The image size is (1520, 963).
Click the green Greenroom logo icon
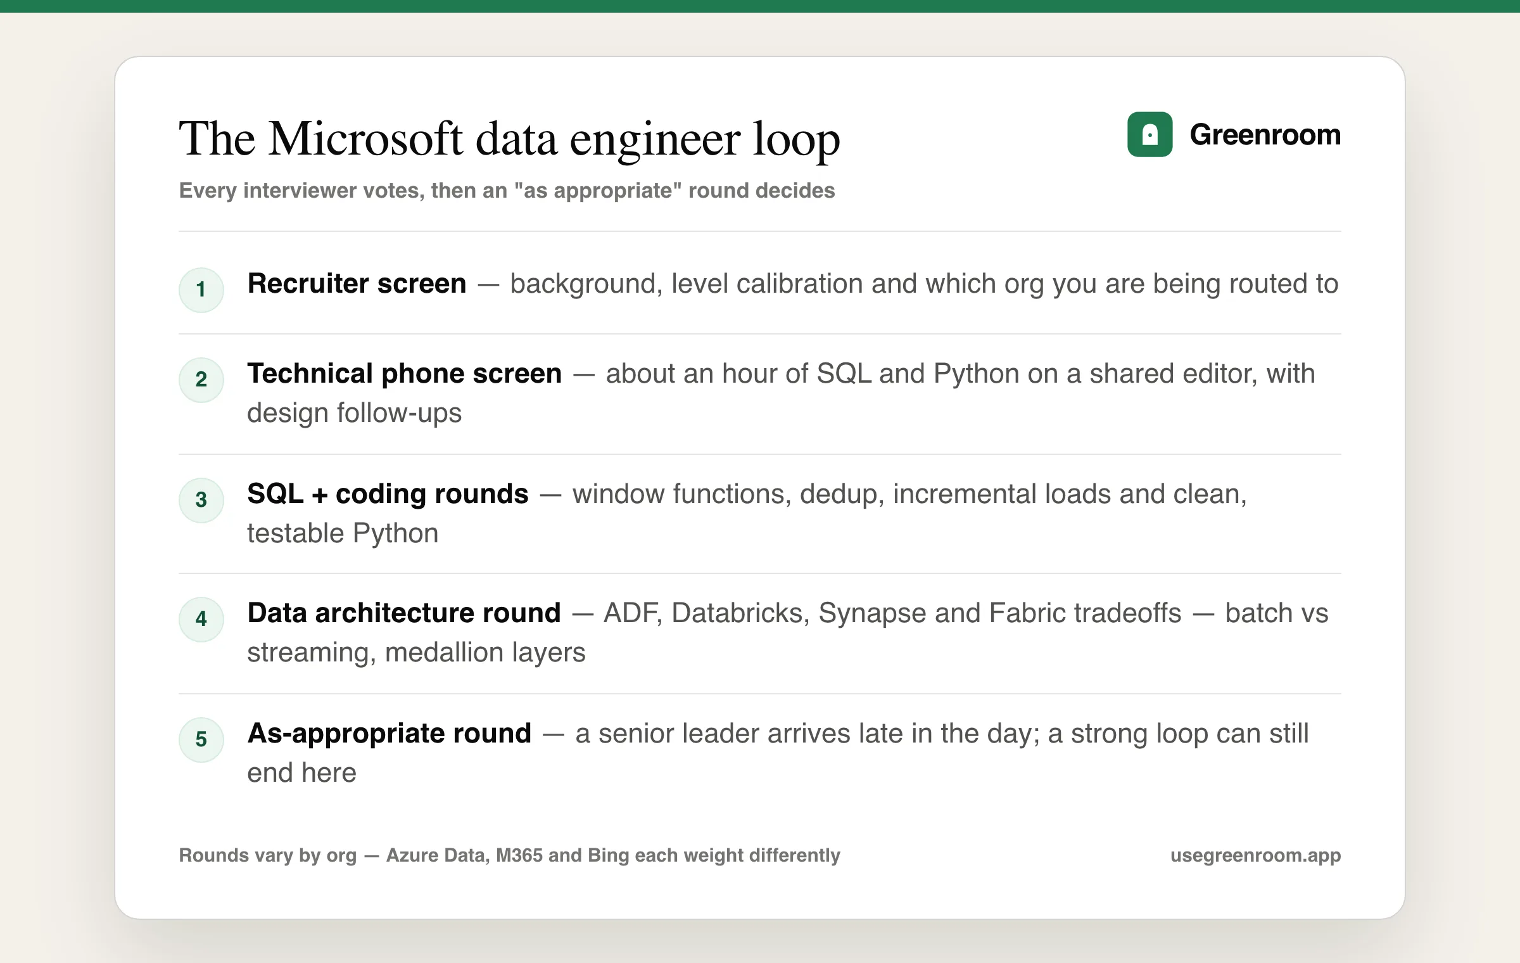click(1149, 134)
